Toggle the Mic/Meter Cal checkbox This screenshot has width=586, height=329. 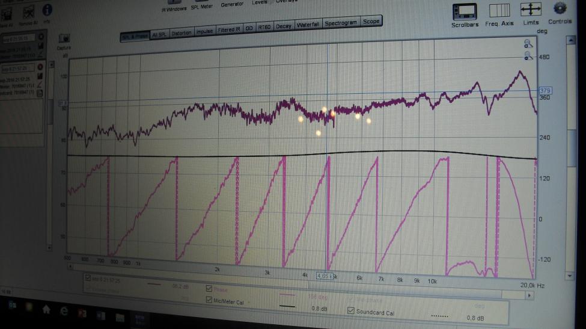tap(209, 300)
